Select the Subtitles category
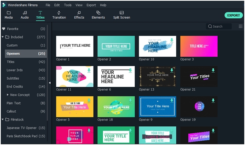Screen dimensions: 245x145 (x=26, y=79)
